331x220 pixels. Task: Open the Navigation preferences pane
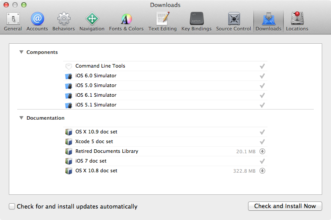92,22
